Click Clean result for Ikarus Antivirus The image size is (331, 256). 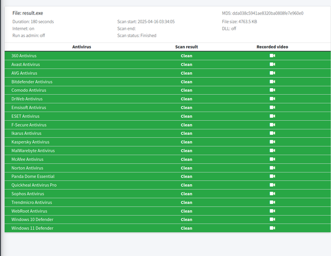point(186,133)
